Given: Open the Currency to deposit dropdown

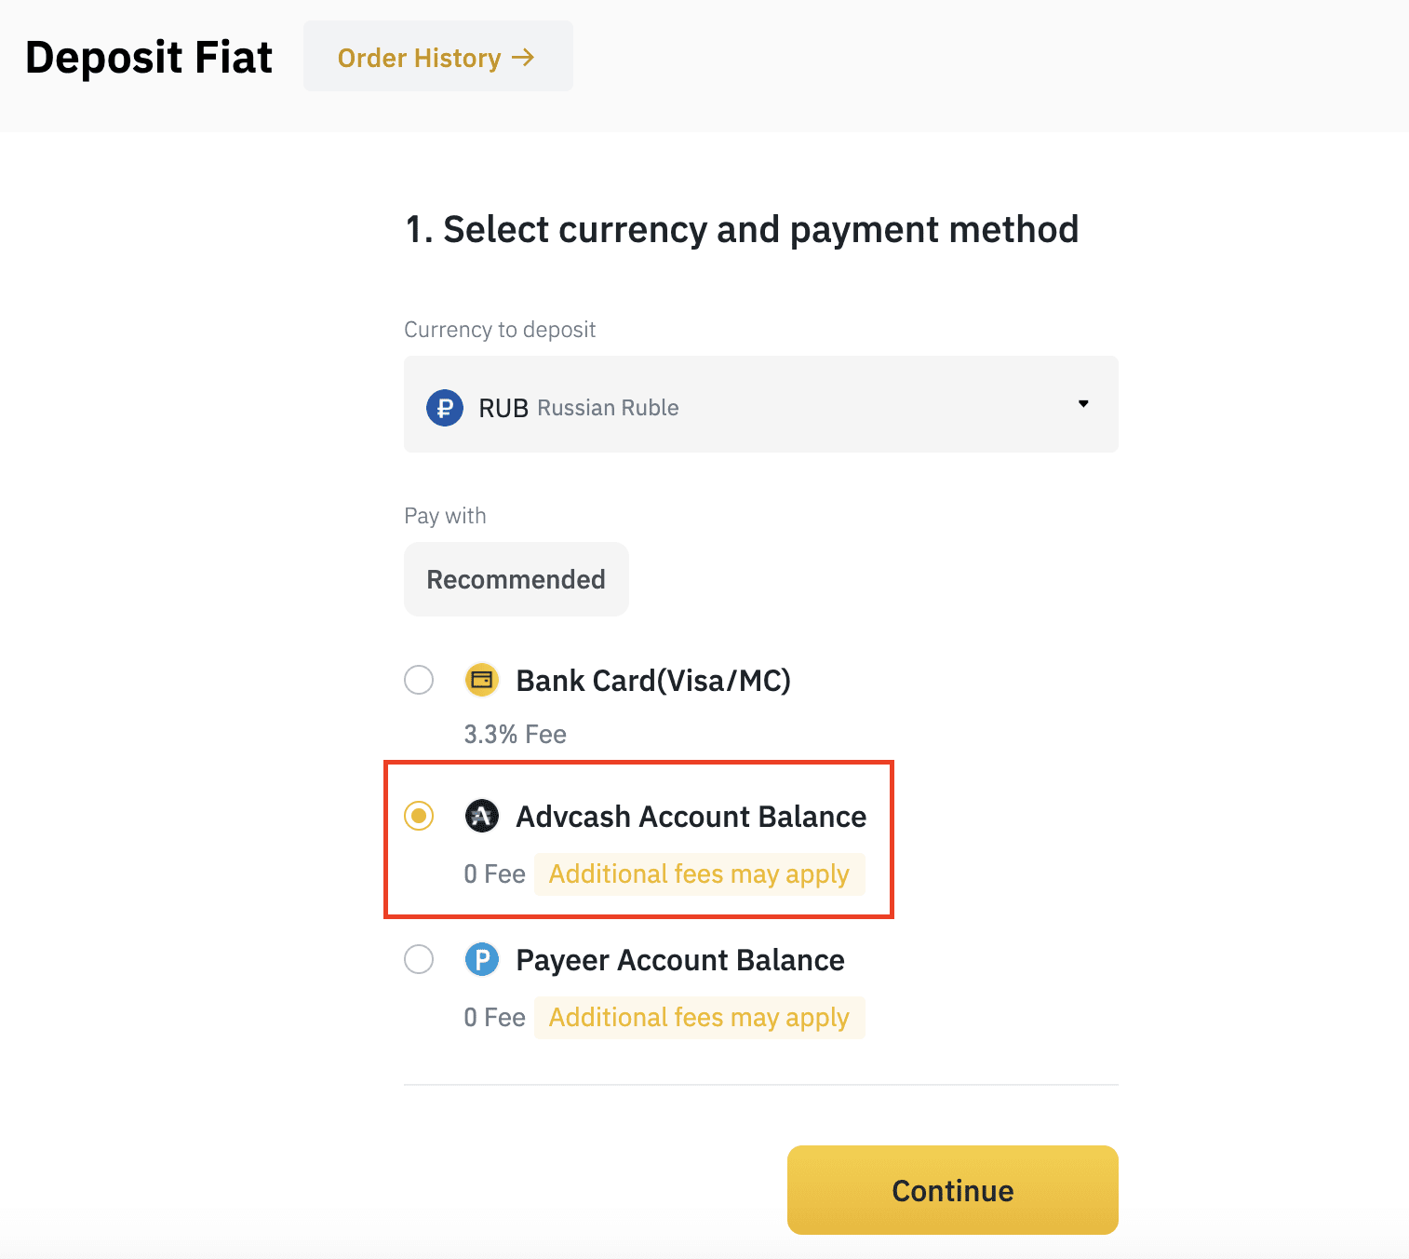Looking at the screenshot, I should coord(761,404).
